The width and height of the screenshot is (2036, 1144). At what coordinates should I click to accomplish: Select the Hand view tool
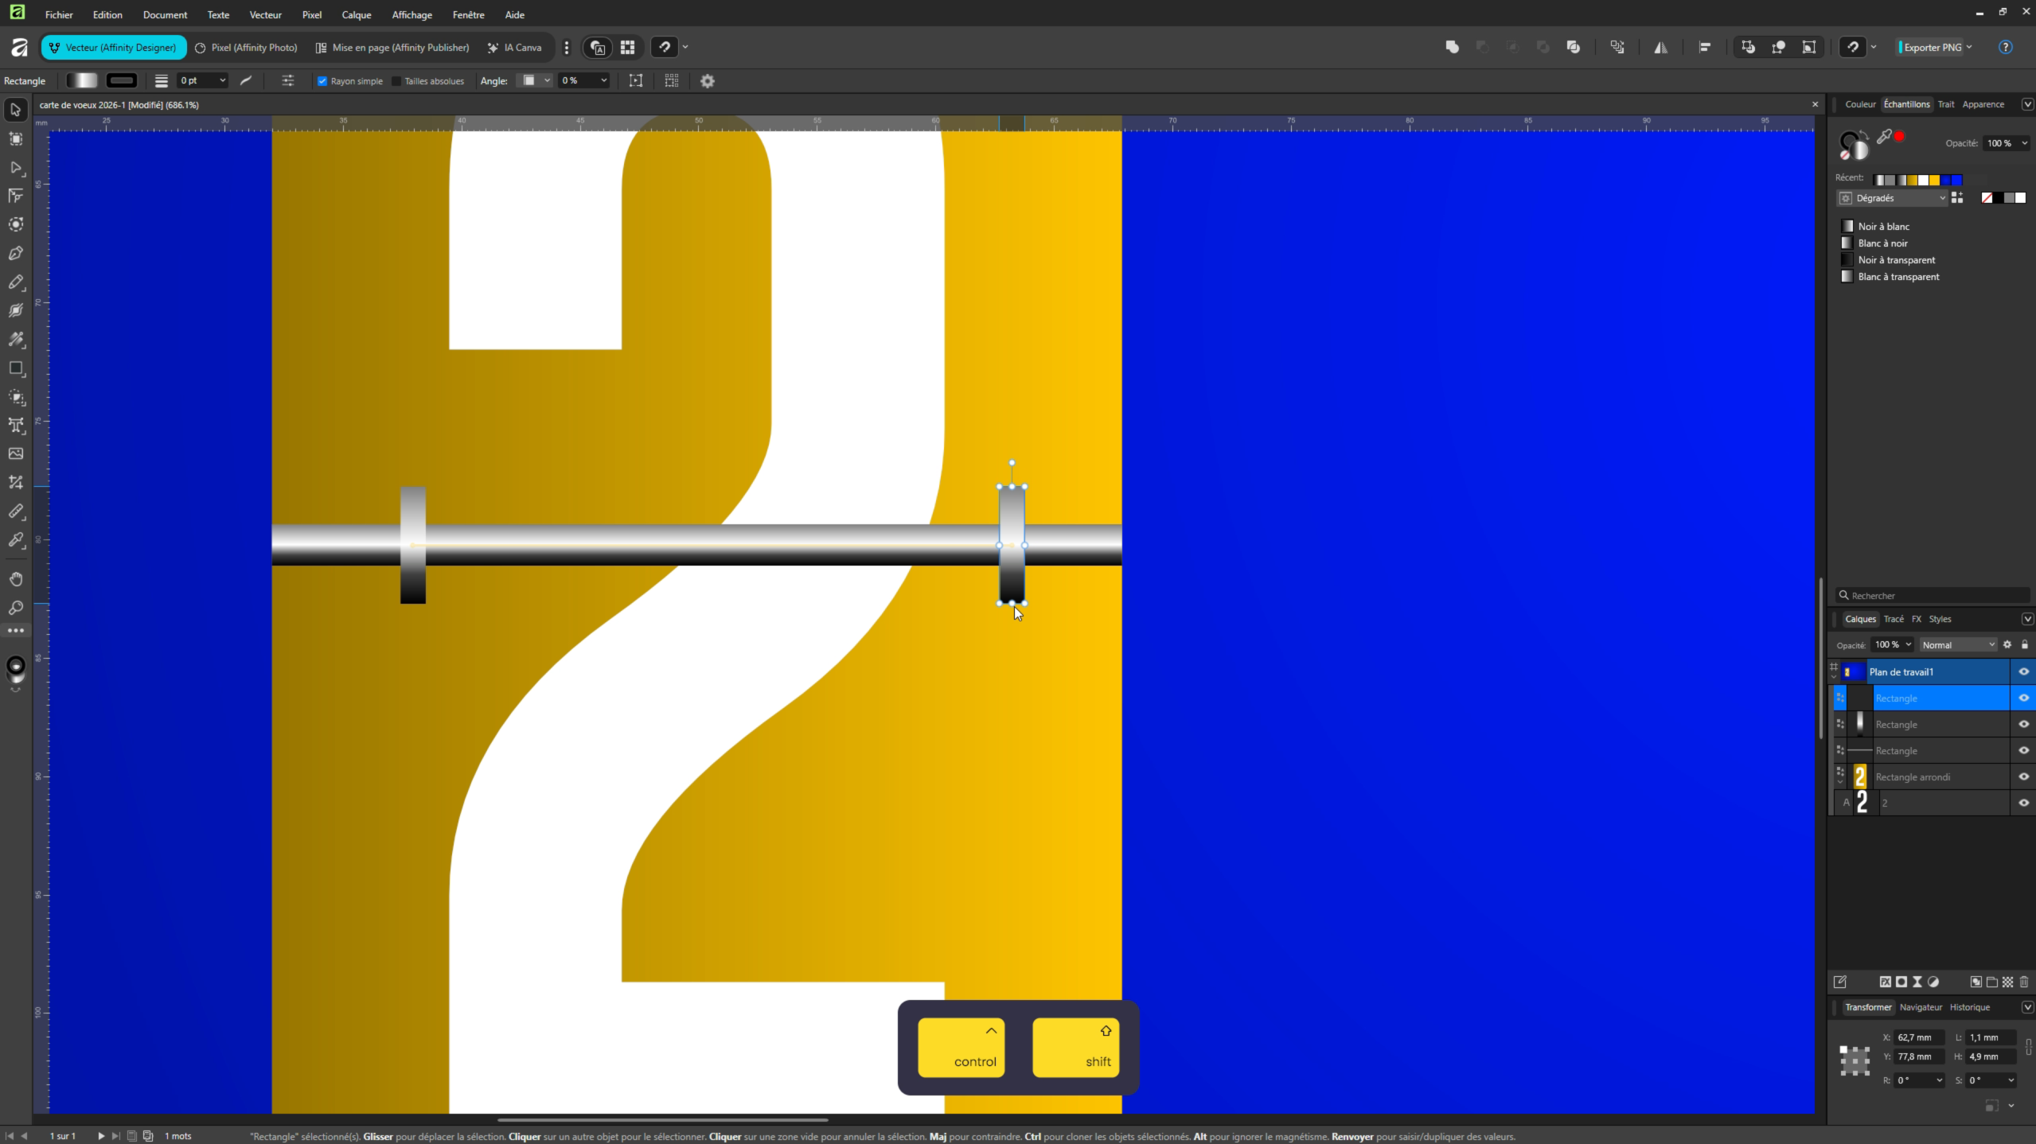point(16,579)
